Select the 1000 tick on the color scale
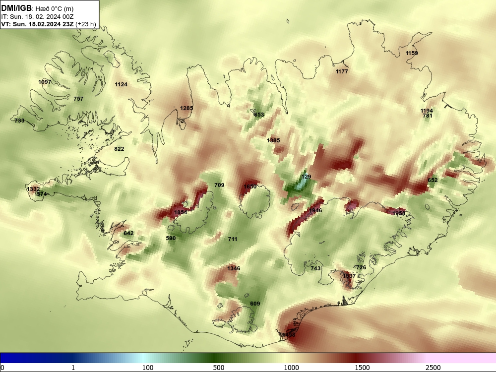The height and width of the screenshot is (372, 496). tap(291, 368)
